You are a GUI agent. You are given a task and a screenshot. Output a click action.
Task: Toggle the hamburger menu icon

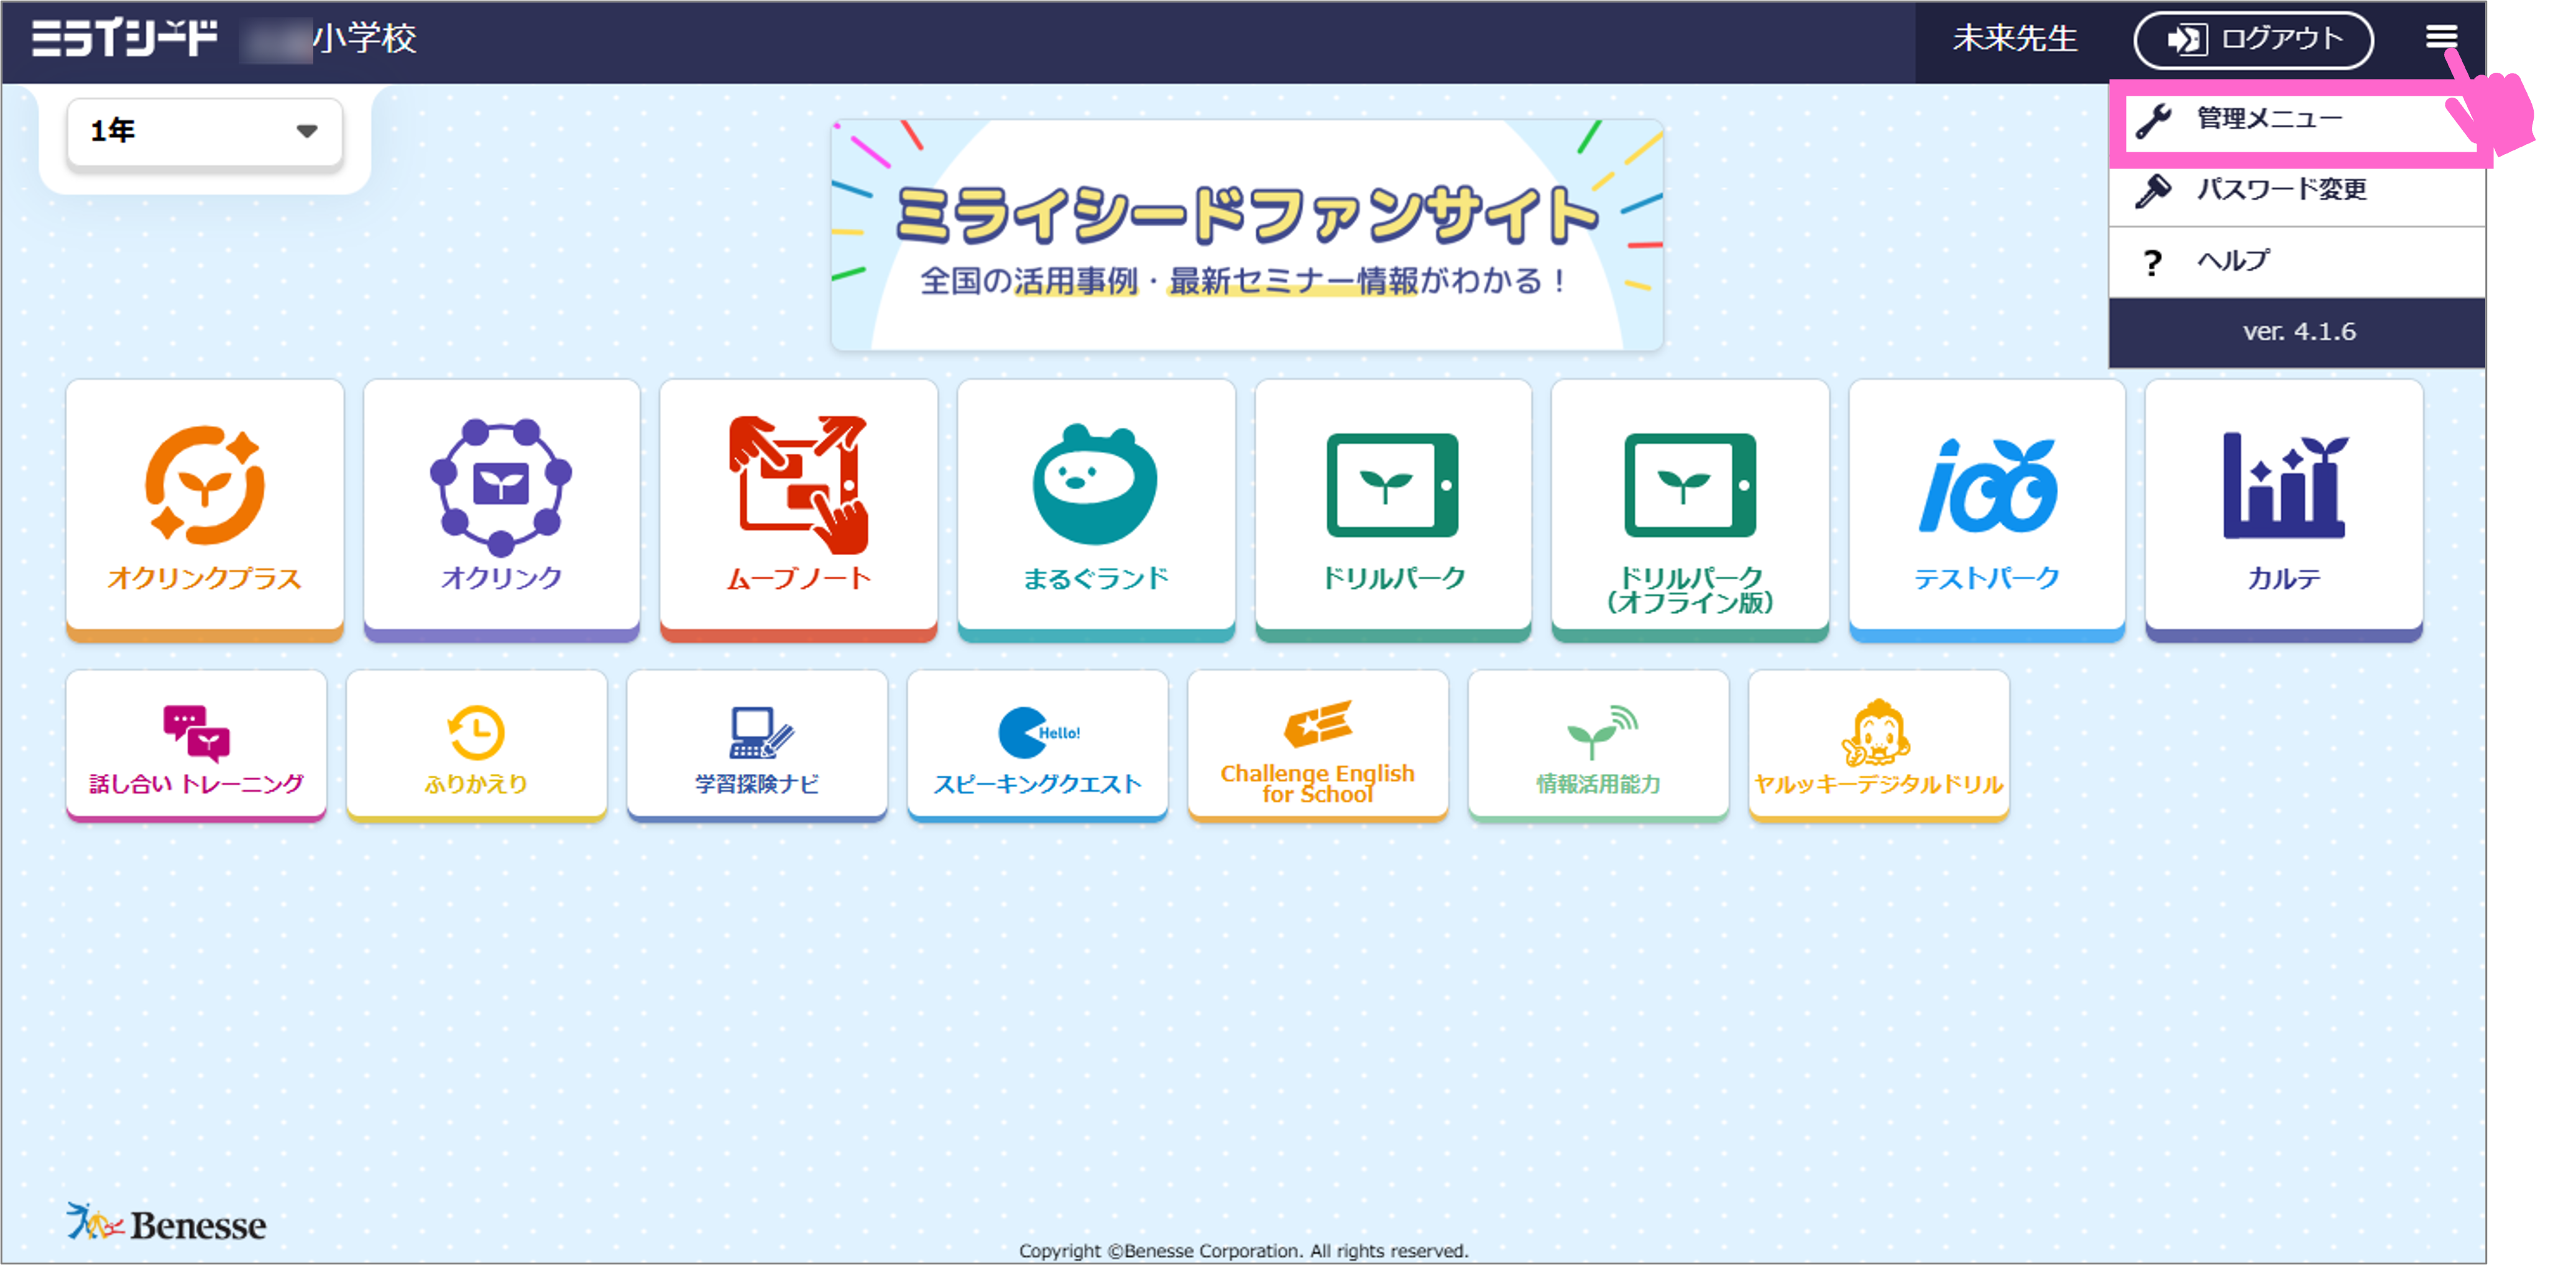[2441, 38]
